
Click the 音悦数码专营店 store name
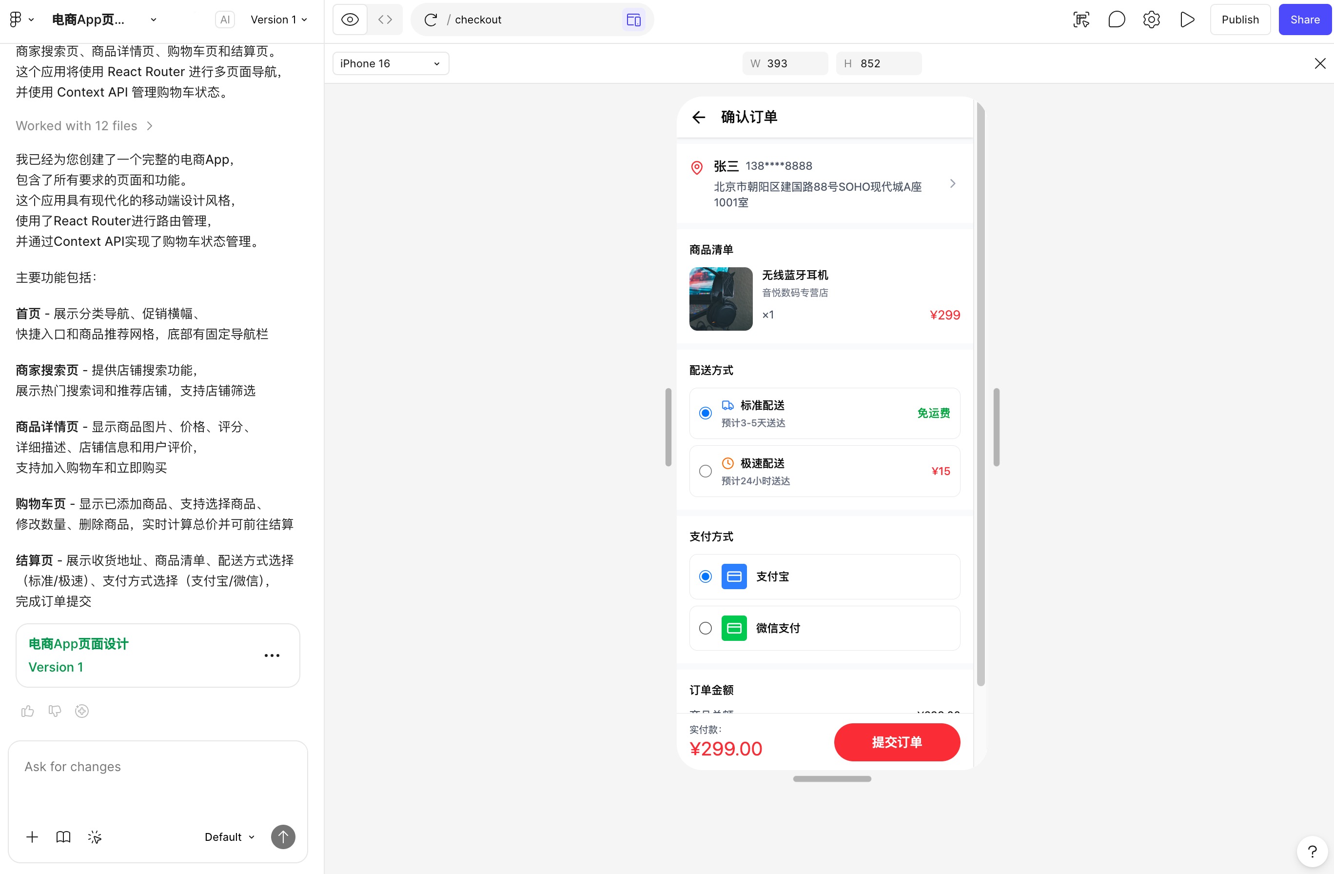795,293
